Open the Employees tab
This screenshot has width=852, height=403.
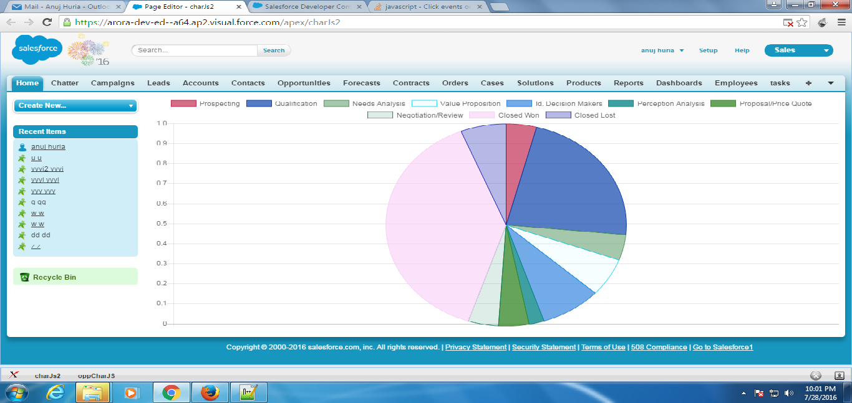coord(736,83)
